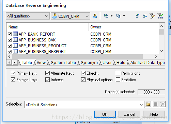Toggle the Physical options checkbox
Screen dimensions: 171x124
pyautogui.click(x=83, y=80)
